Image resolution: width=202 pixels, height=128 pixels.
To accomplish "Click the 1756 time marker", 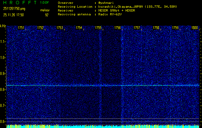I will coord(118,28).
